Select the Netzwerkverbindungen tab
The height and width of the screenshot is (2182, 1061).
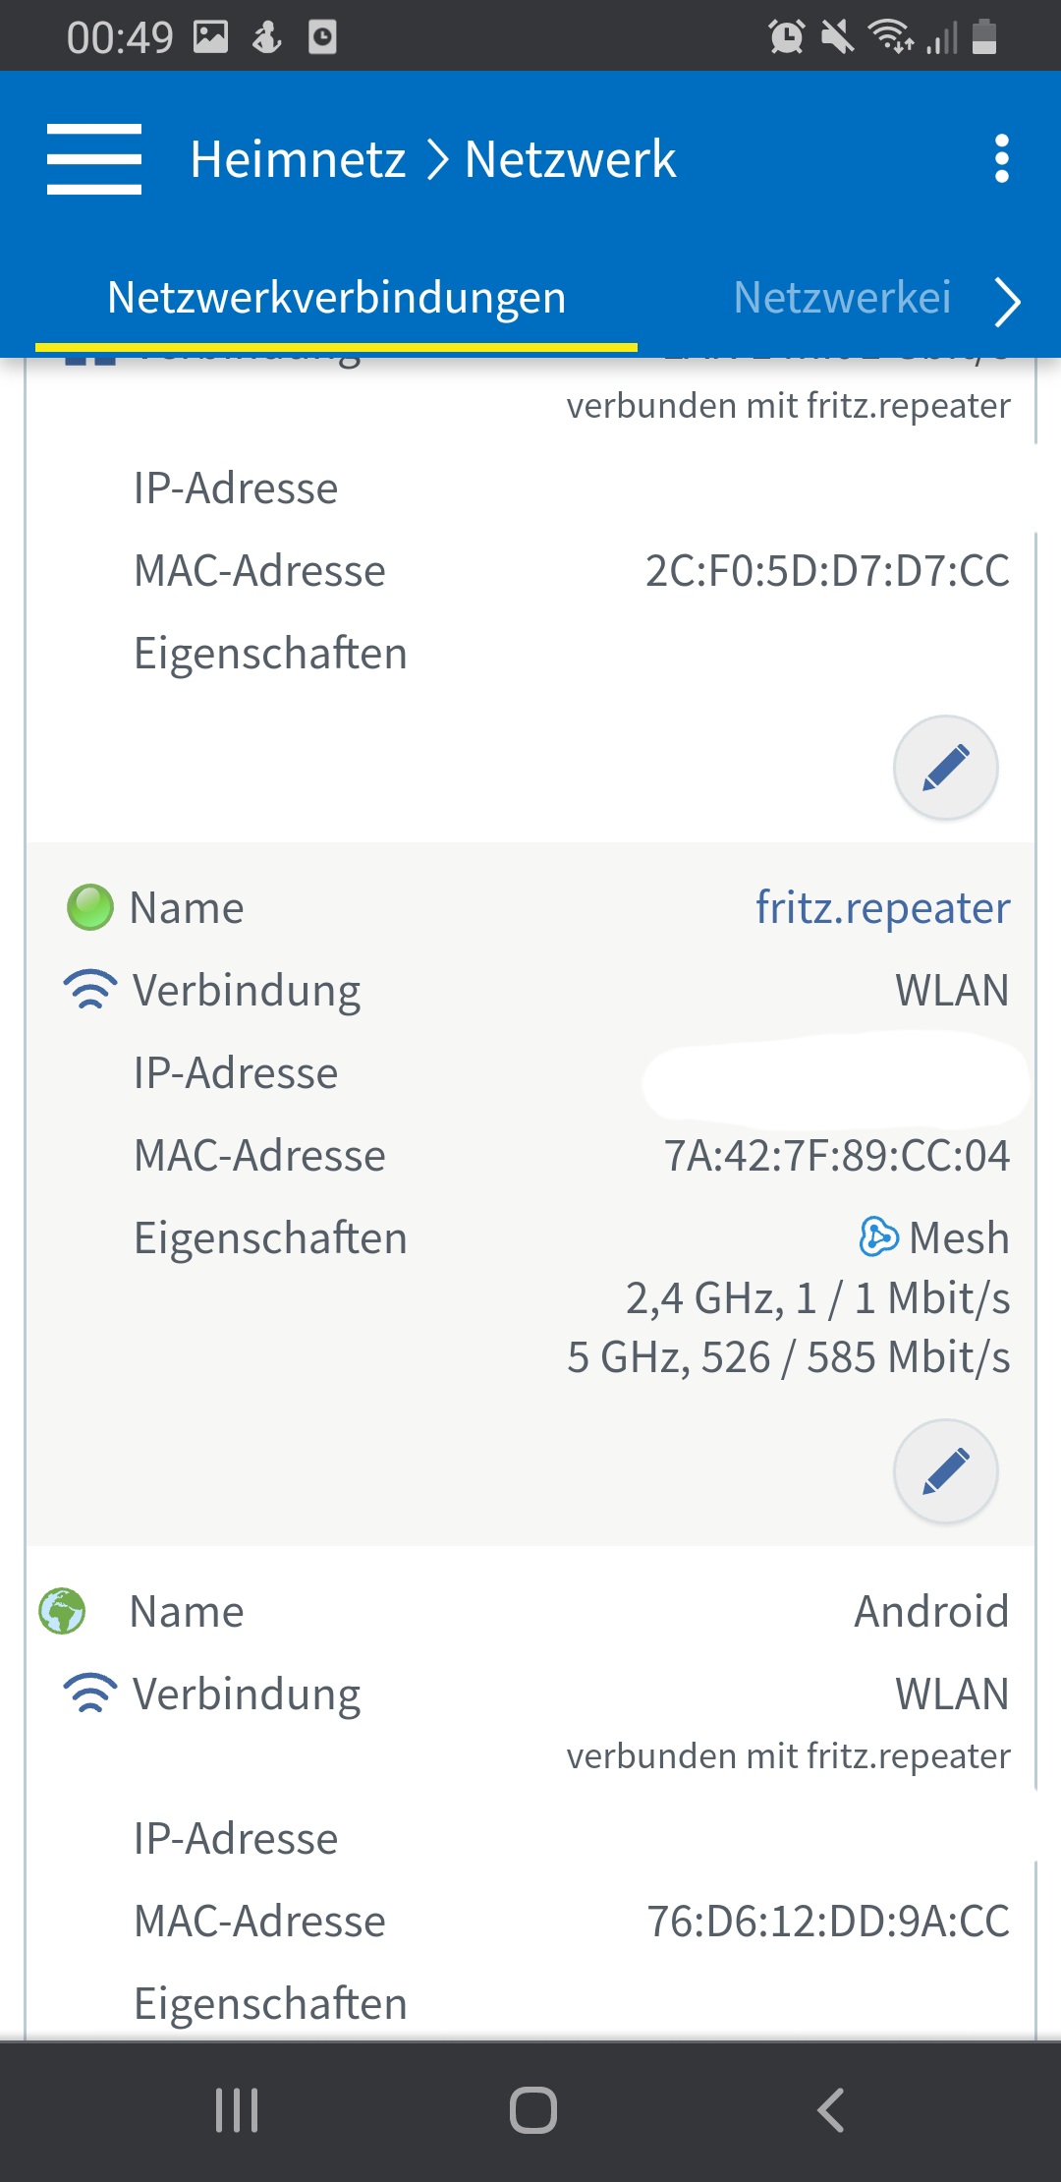(x=336, y=298)
